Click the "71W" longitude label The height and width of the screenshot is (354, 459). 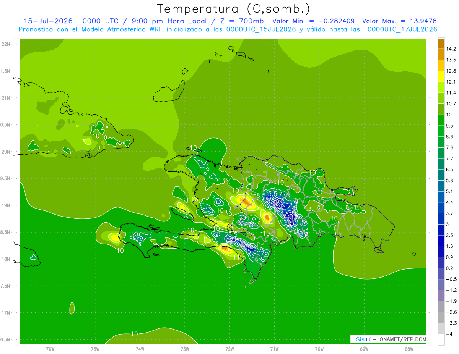274,349
